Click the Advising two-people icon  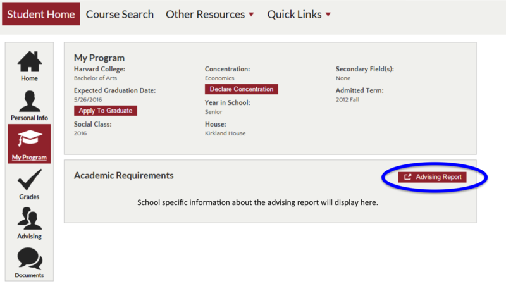(x=29, y=218)
